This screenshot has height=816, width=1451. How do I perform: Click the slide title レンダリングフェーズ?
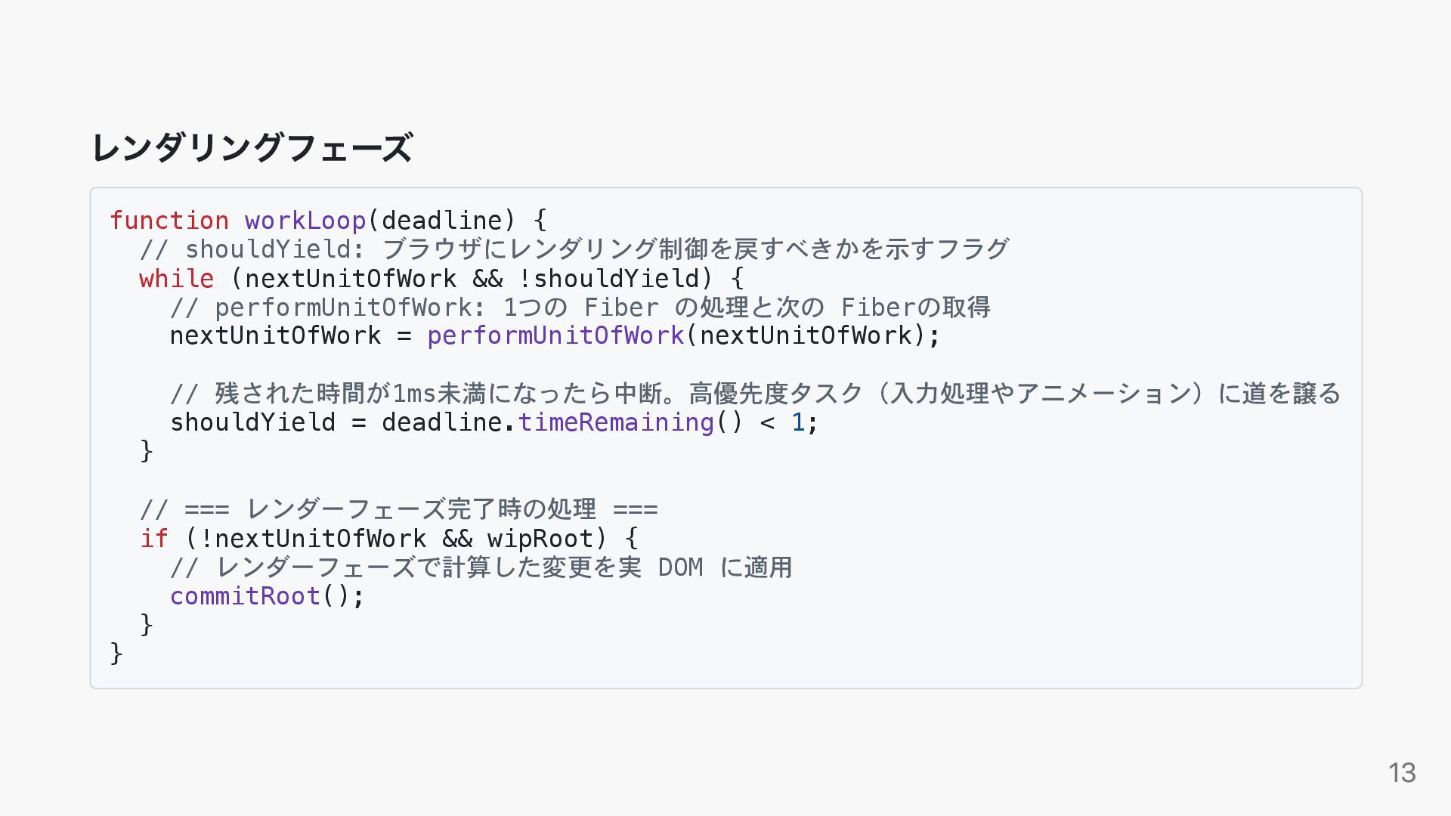click(252, 147)
